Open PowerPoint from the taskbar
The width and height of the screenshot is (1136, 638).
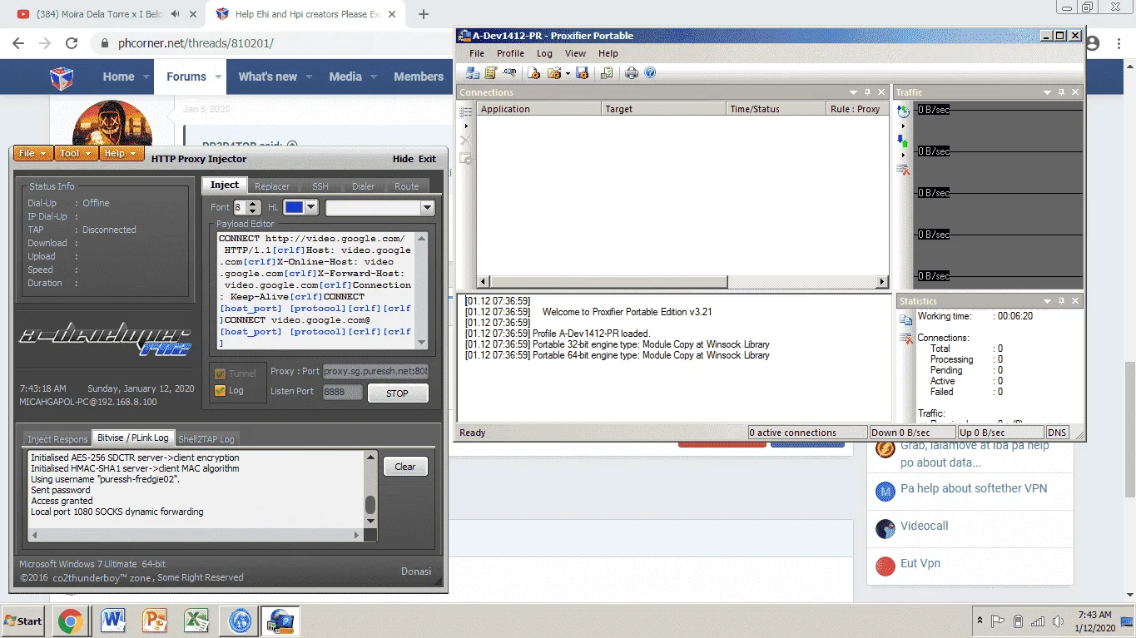155,621
